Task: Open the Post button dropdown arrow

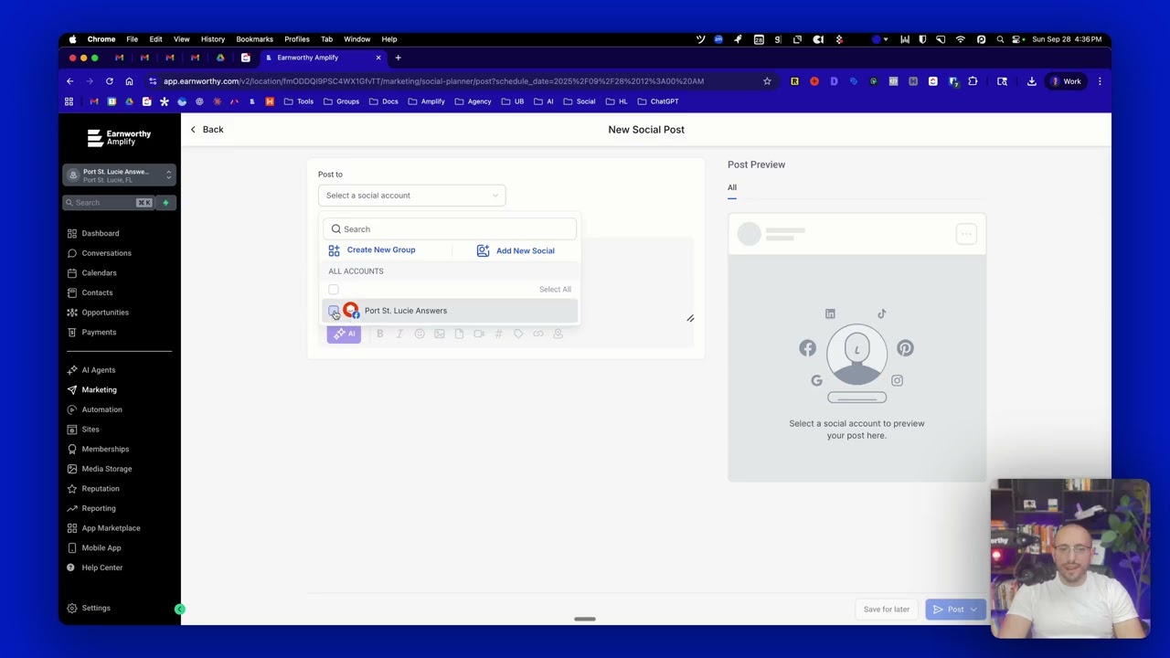Action: point(973,610)
